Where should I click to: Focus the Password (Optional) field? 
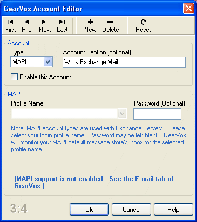(157, 114)
